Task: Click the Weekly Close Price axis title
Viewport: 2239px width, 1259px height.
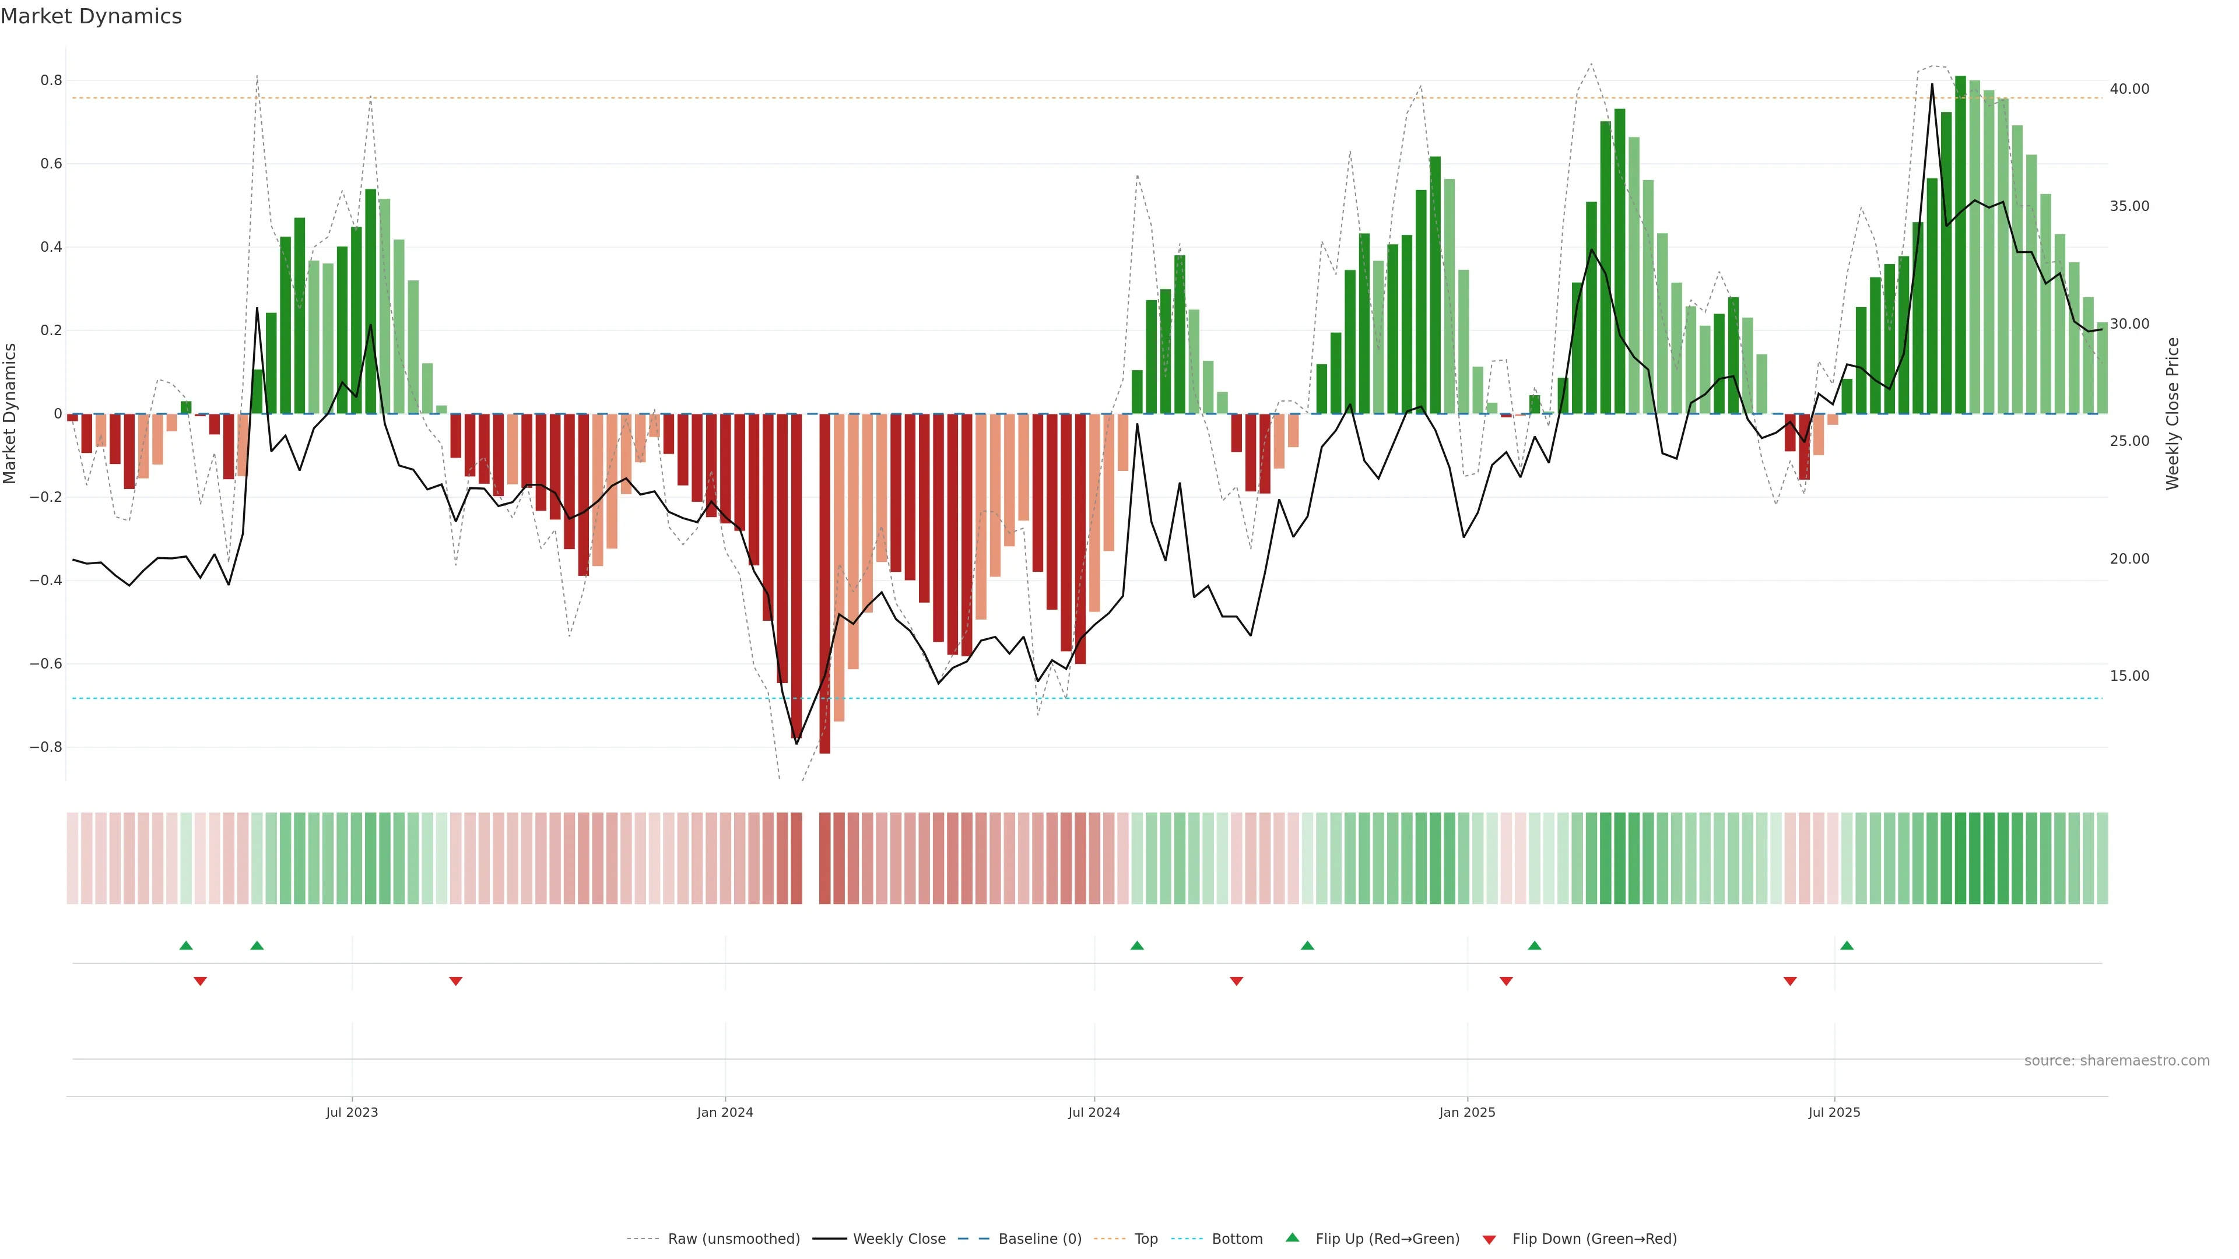Action: click(x=2172, y=414)
